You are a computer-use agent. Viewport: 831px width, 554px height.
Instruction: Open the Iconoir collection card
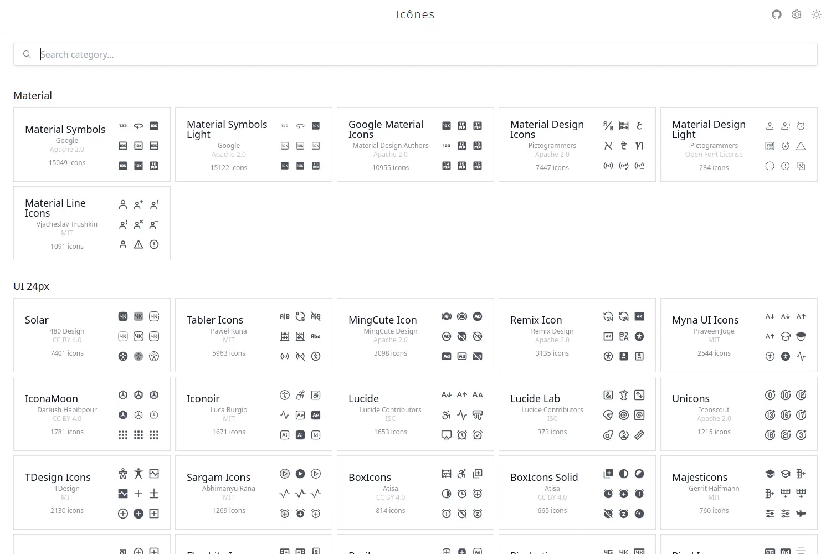pyautogui.click(x=254, y=414)
